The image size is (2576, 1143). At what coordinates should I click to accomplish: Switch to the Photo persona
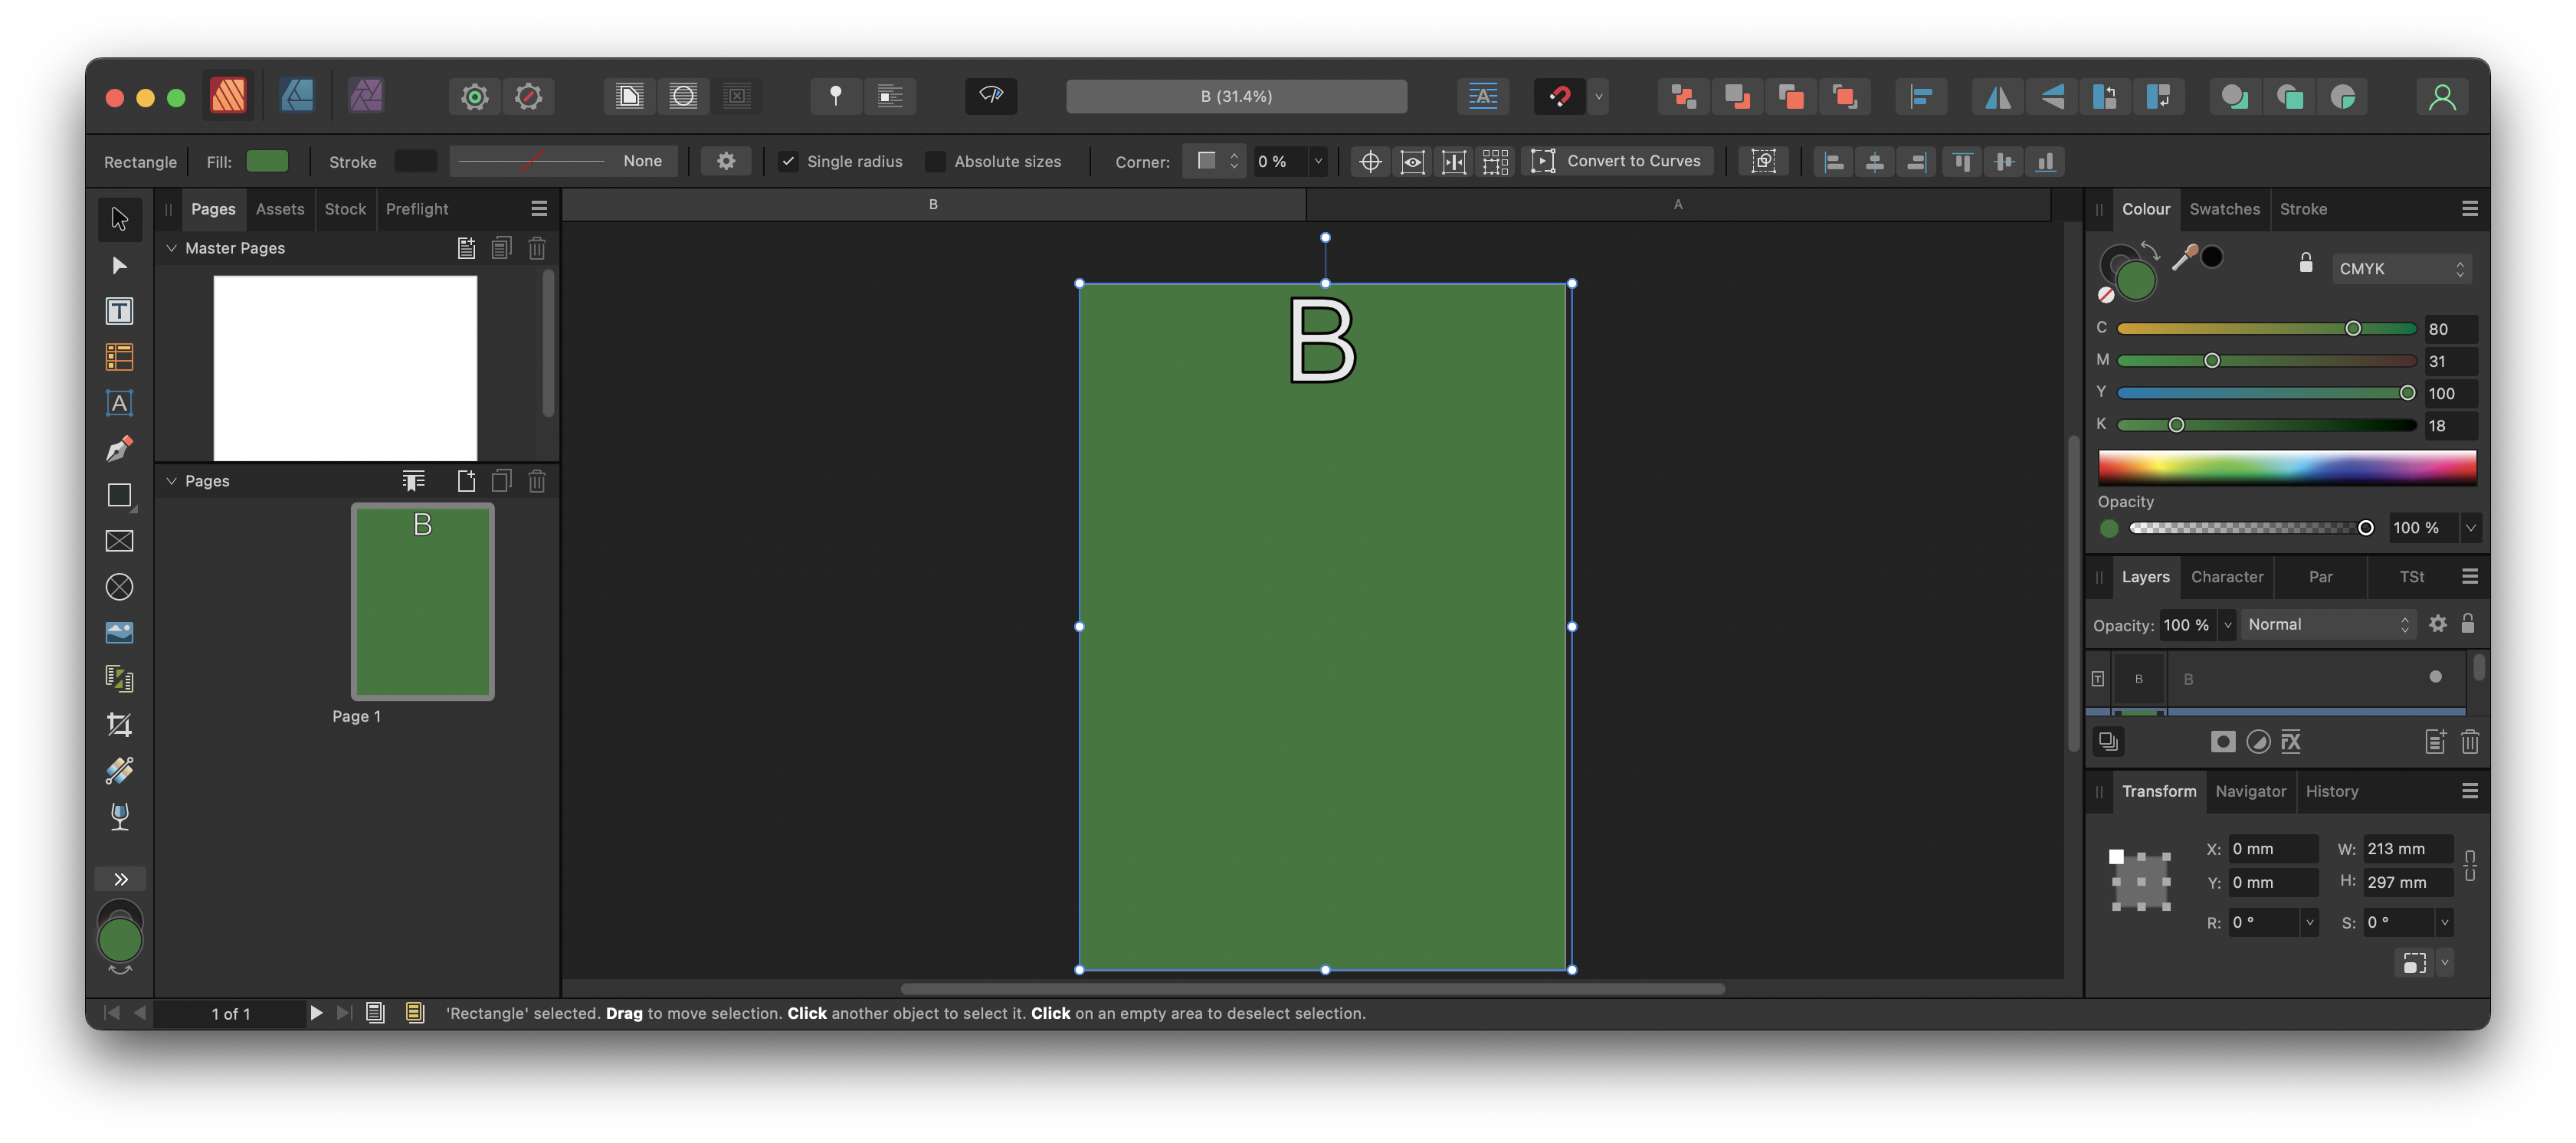pos(366,96)
